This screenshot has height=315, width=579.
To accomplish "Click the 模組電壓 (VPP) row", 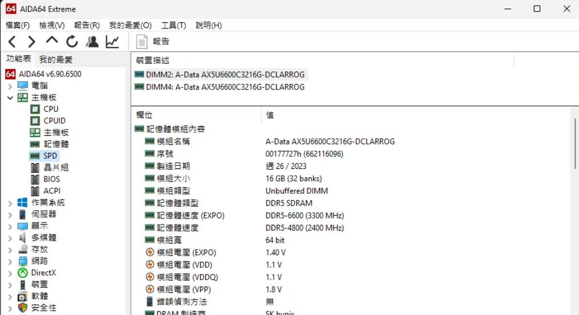I will (x=183, y=289).
